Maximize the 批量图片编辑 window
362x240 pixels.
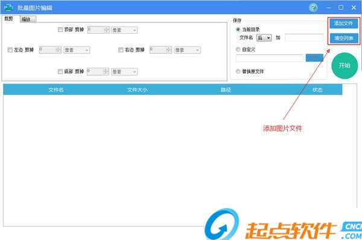pos(341,8)
